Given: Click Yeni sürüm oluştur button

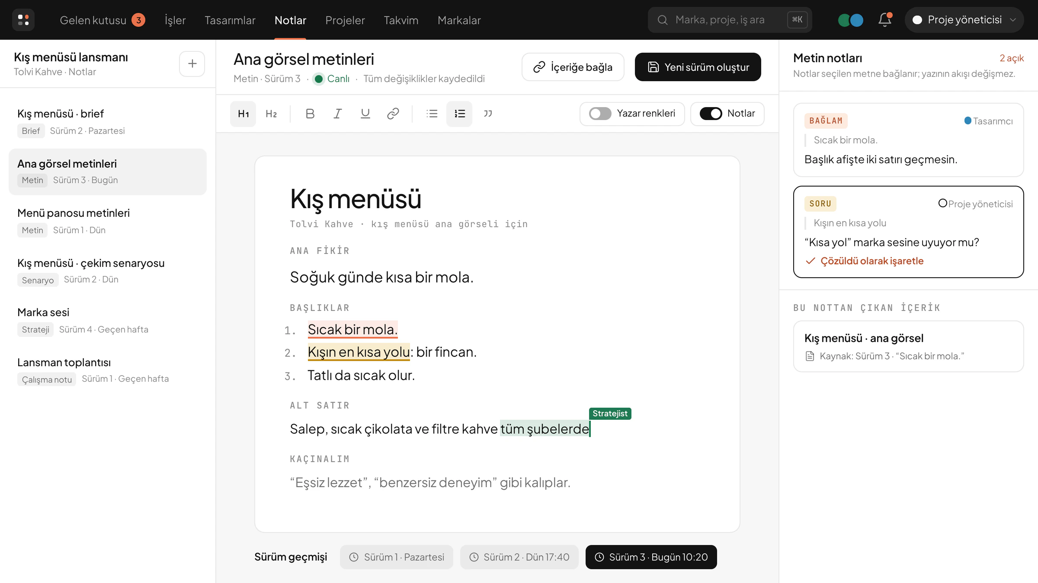Looking at the screenshot, I should pos(698,67).
